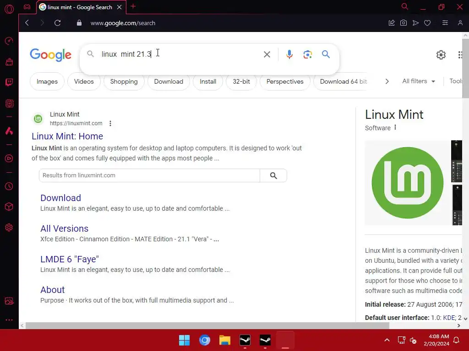469x351 pixels.
Task: Open Google quick settings gear
Action: tap(441, 55)
